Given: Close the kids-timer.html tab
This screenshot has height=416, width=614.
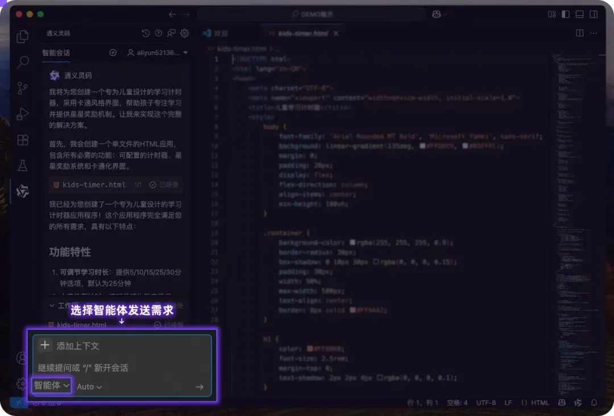Looking at the screenshot, I should tap(336, 34).
